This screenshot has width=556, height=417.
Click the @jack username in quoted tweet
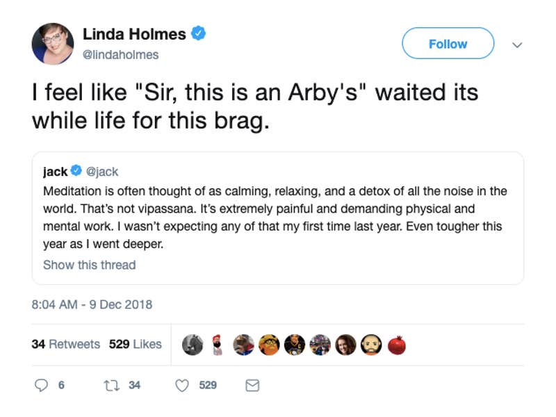[102, 171]
